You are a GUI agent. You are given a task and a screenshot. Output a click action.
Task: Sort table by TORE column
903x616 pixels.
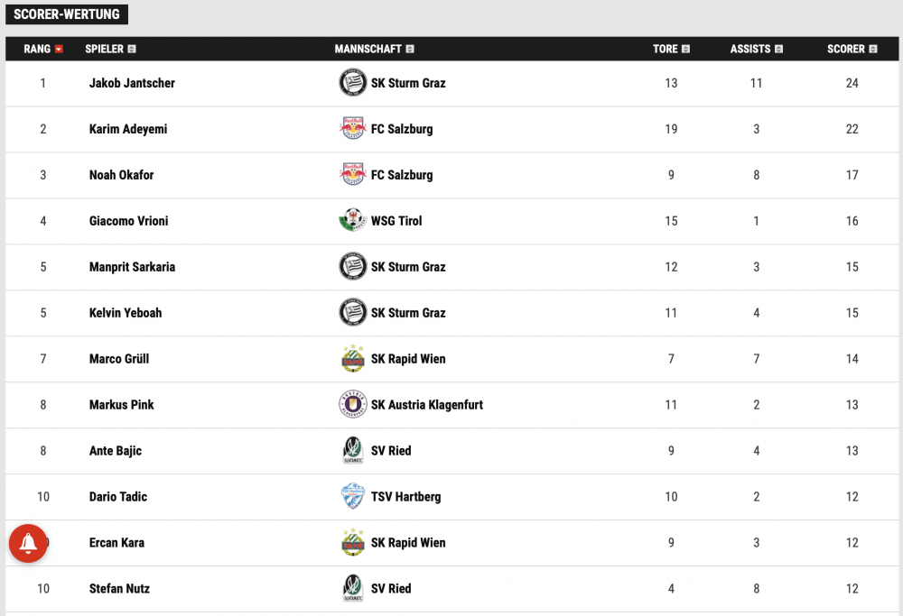[x=671, y=49]
